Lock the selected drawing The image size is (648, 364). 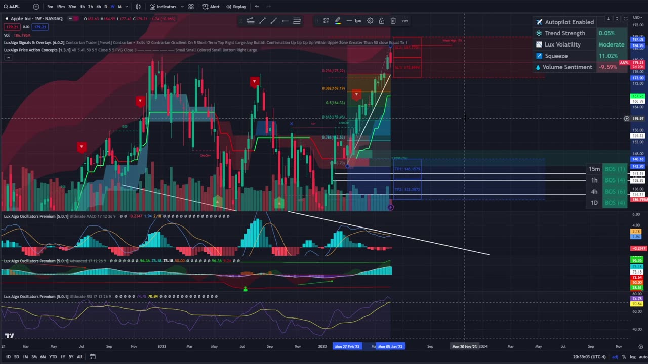pyautogui.click(x=381, y=21)
